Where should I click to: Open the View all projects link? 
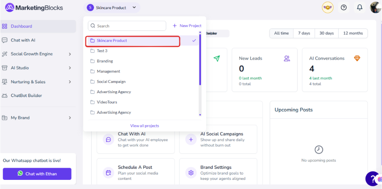click(x=144, y=126)
